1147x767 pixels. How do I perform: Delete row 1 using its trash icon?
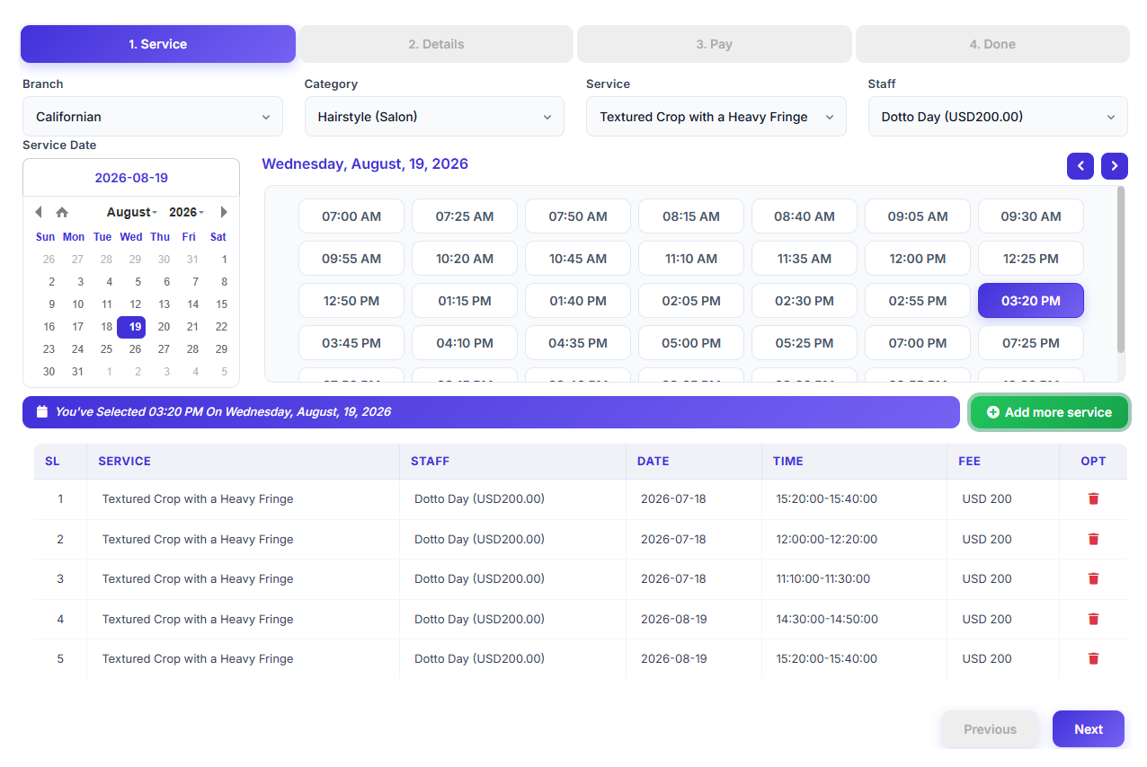1093,498
